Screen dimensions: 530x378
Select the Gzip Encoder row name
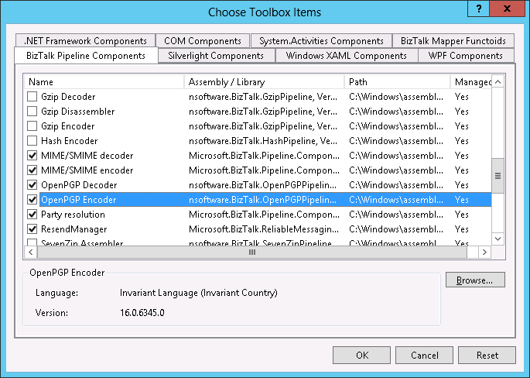click(68, 126)
